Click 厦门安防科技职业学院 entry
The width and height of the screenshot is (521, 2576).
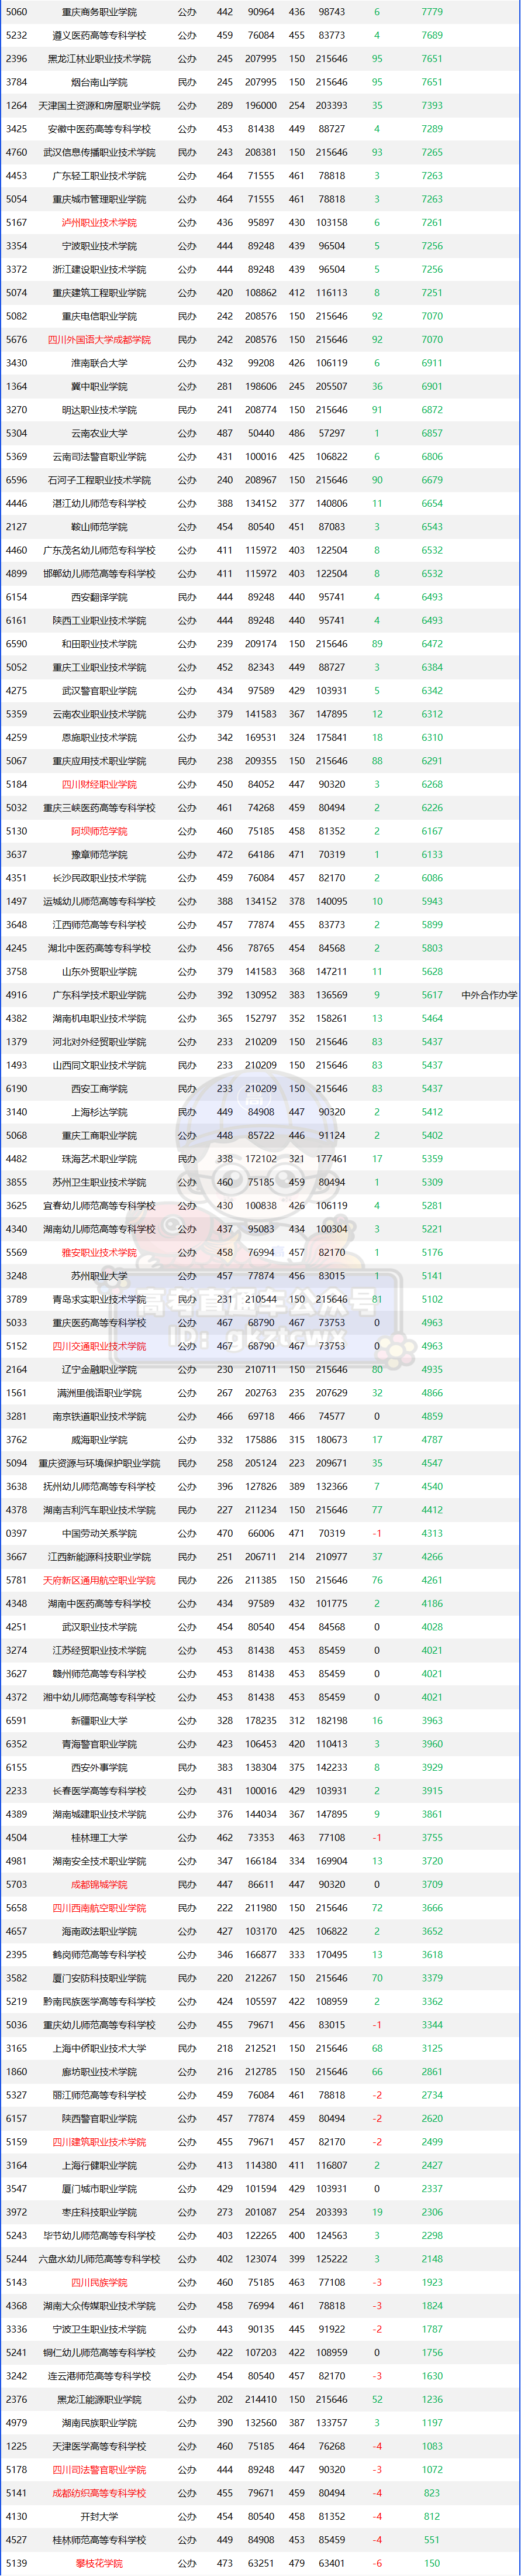pyautogui.click(x=99, y=1977)
